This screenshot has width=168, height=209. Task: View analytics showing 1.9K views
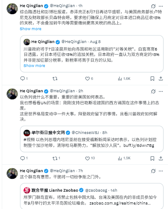124,158
